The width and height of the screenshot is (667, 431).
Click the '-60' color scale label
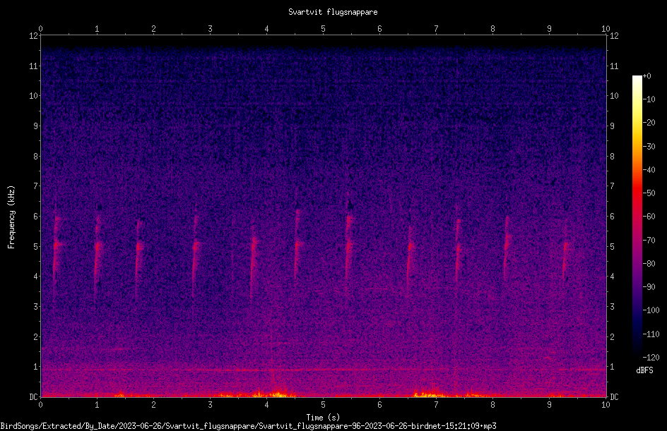click(x=649, y=217)
